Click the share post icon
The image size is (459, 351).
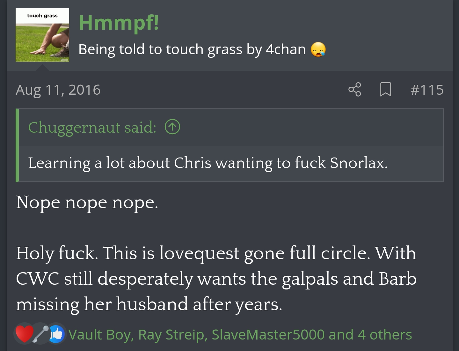pyautogui.click(x=354, y=89)
